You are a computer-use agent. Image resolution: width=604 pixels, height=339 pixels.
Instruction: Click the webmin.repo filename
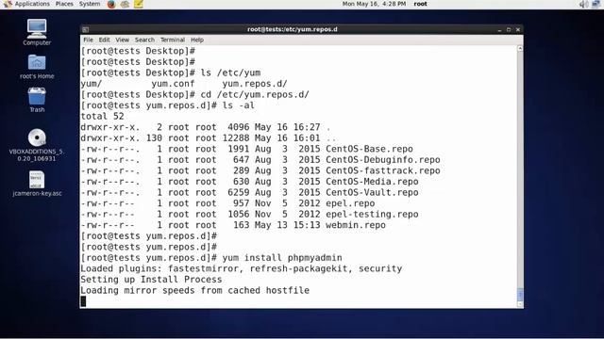[356, 225]
